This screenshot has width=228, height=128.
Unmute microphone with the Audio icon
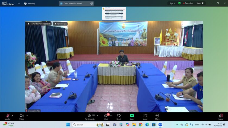coord(8,116)
